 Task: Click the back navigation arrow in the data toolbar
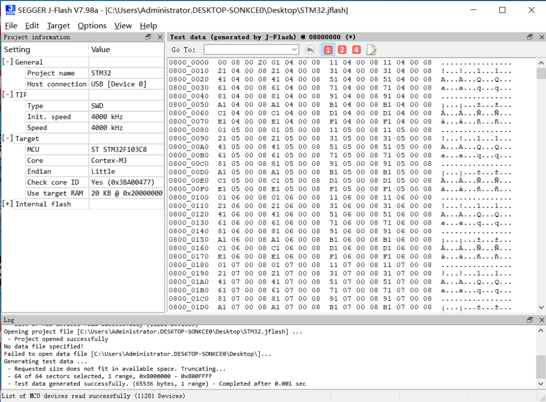point(309,50)
